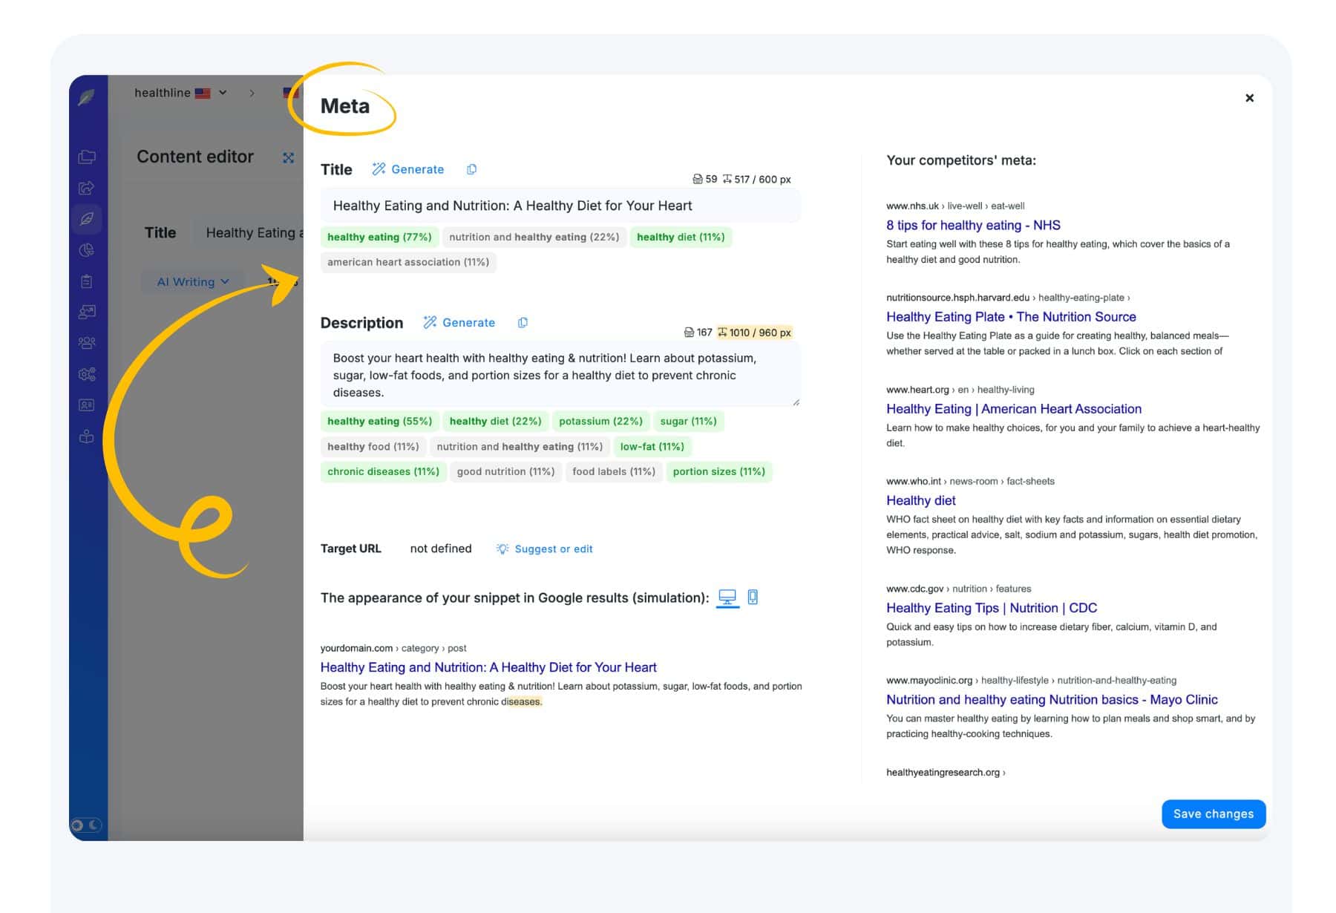Open 'Healthy Eating Plate • The Nutrition Source'

point(1011,317)
